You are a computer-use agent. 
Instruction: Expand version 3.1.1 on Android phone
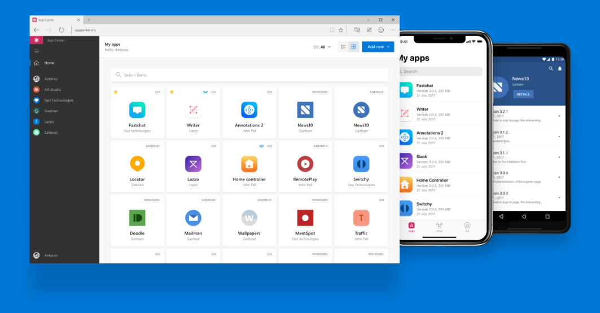(559, 157)
